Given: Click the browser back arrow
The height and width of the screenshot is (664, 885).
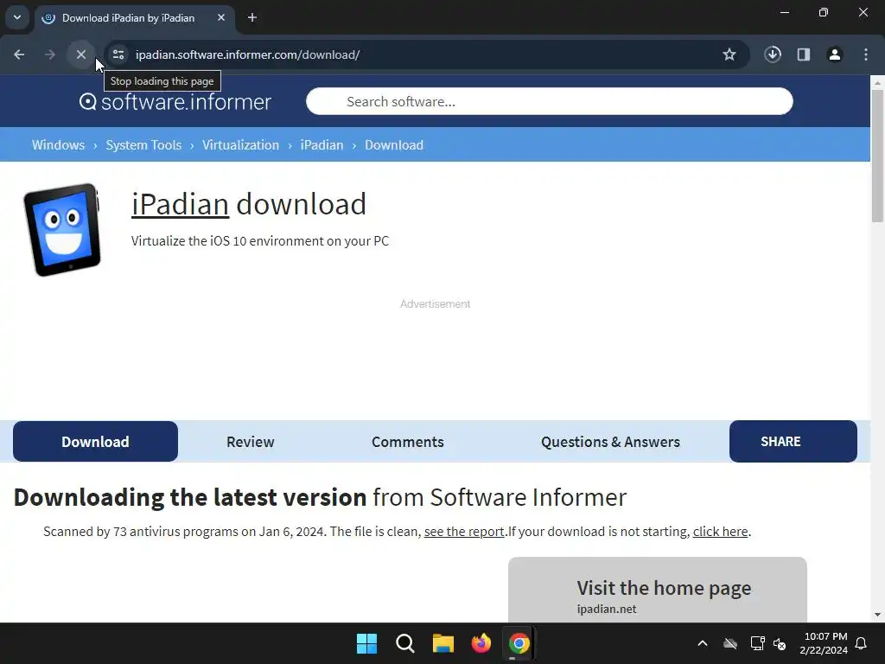Looking at the screenshot, I should pos(19,54).
